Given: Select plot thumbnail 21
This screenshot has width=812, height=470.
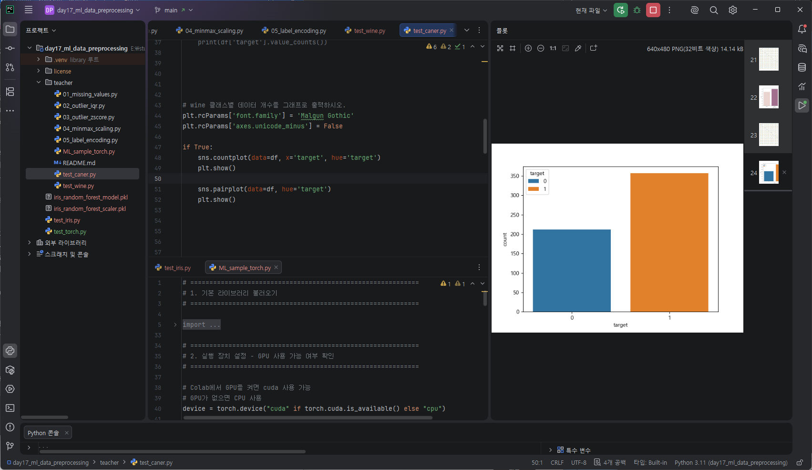Looking at the screenshot, I should pyautogui.click(x=768, y=59).
